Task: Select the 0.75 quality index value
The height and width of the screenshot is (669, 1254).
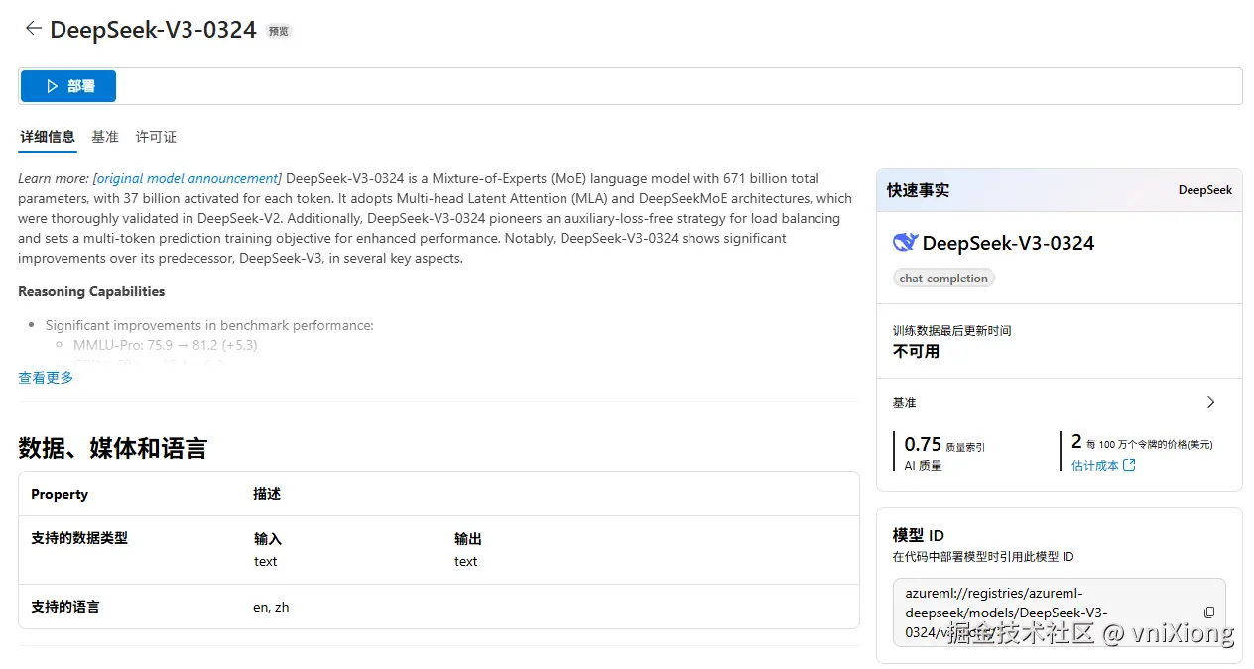Action: coord(923,444)
